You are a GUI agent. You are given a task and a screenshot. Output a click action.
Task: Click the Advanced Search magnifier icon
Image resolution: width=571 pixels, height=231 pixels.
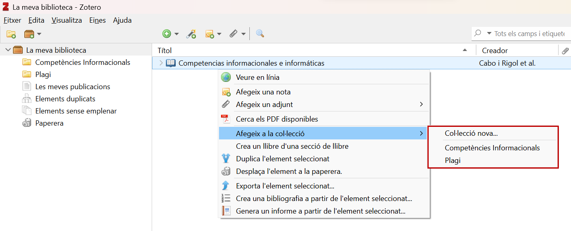[260, 34]
